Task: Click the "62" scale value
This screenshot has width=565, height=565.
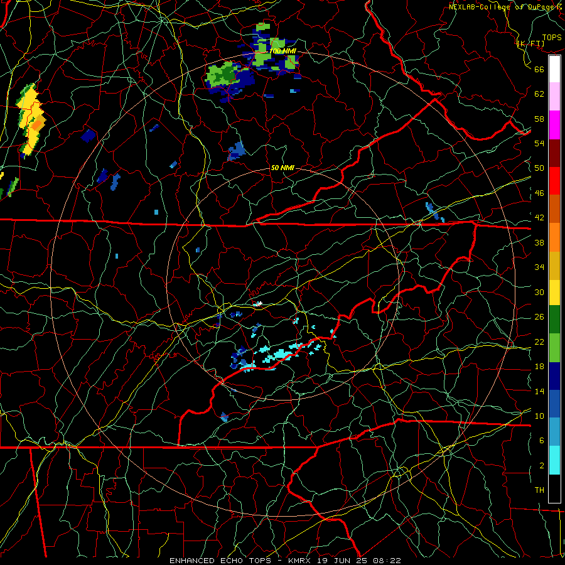Action: [539, 94]
